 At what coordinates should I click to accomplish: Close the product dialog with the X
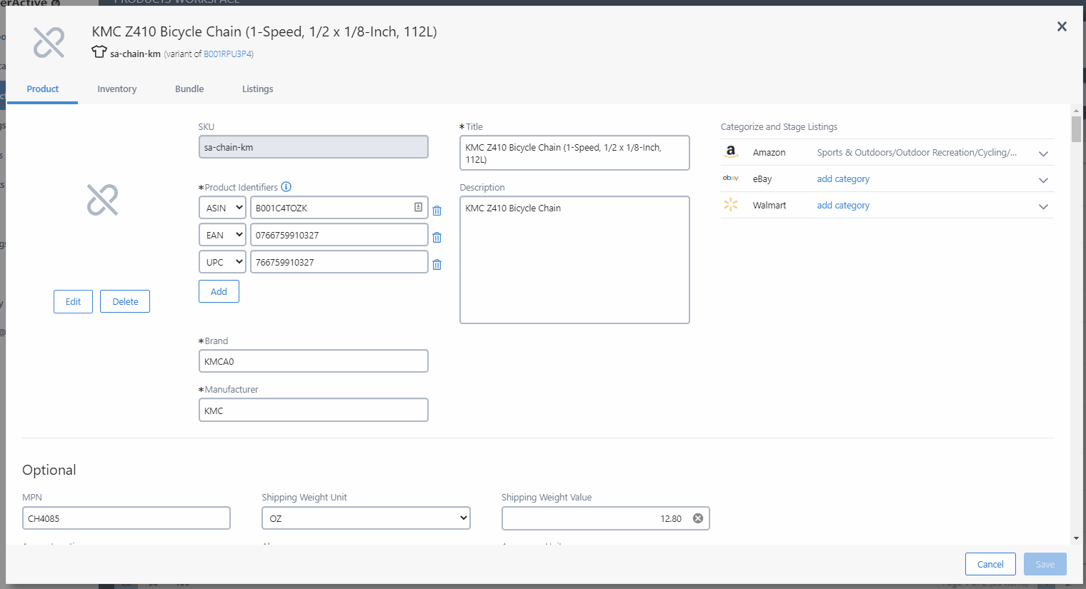click(x=1062, y=26)
